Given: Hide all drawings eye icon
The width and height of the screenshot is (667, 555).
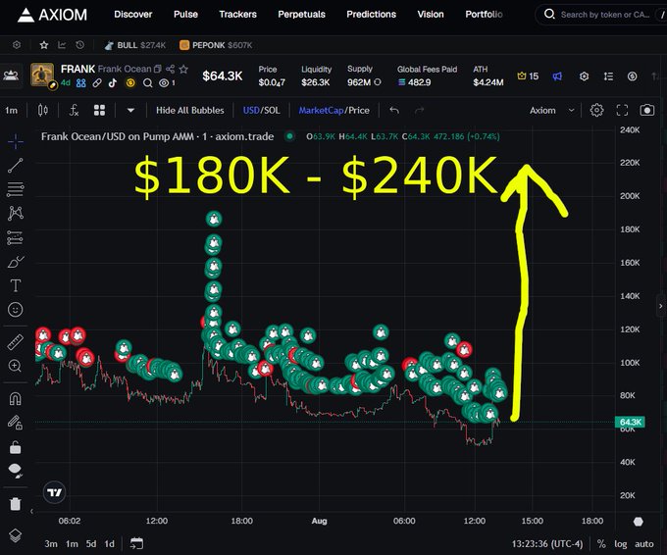Looking at the screenshot, I should point(15,471).
